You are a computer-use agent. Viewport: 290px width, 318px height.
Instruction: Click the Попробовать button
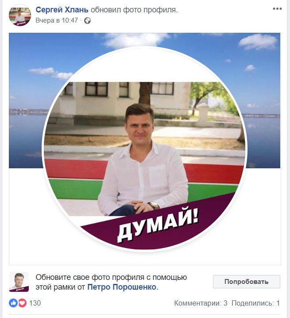[247, 282]
